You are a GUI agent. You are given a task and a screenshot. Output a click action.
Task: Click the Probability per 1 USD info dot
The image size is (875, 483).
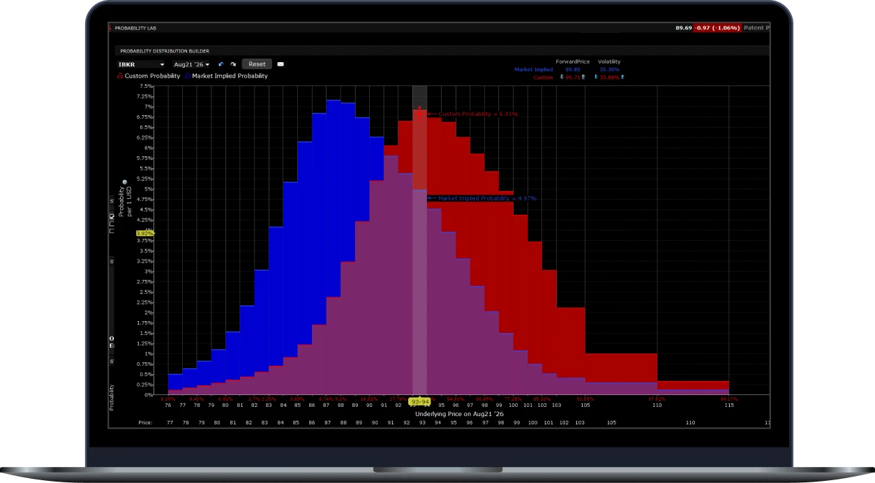(124, 182)
